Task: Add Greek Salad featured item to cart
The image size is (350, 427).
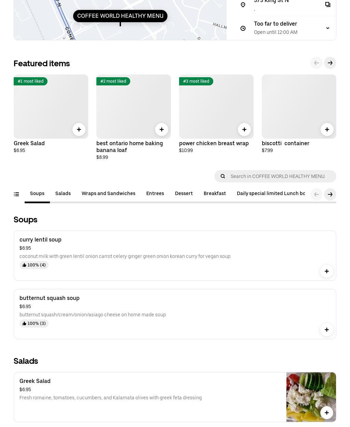Action: tap(79, 129)
